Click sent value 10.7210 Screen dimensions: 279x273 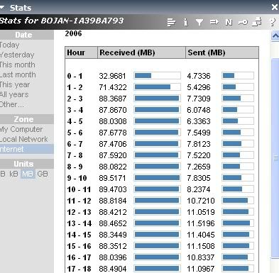(201, 201)
